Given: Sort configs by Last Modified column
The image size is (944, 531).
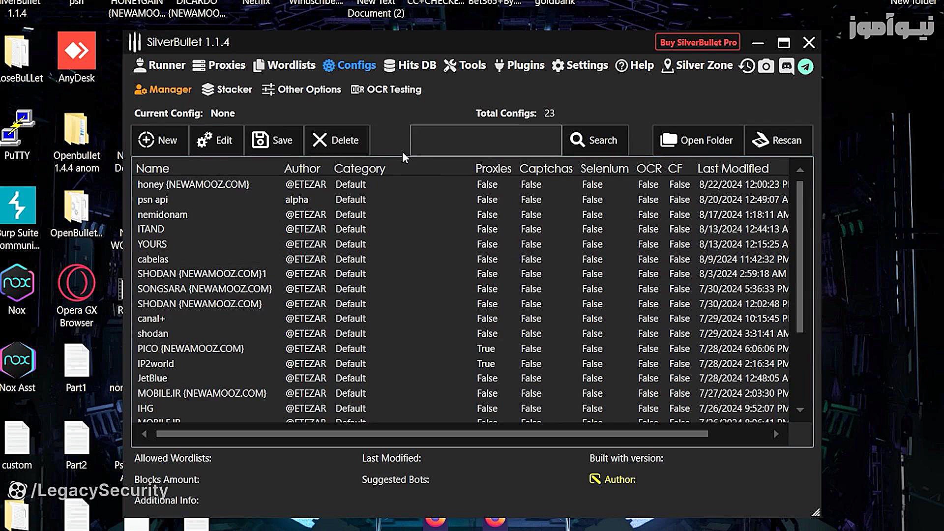Looking at the screenshot, I should pyautogui.click(x=733, y=169).
